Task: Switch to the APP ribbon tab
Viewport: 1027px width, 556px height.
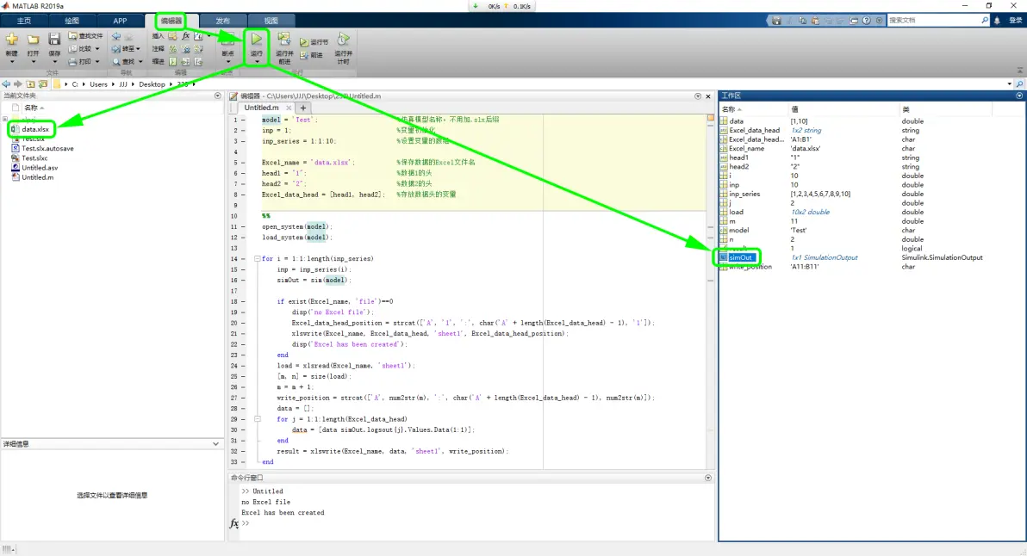Action: click(x=120, y=21)
